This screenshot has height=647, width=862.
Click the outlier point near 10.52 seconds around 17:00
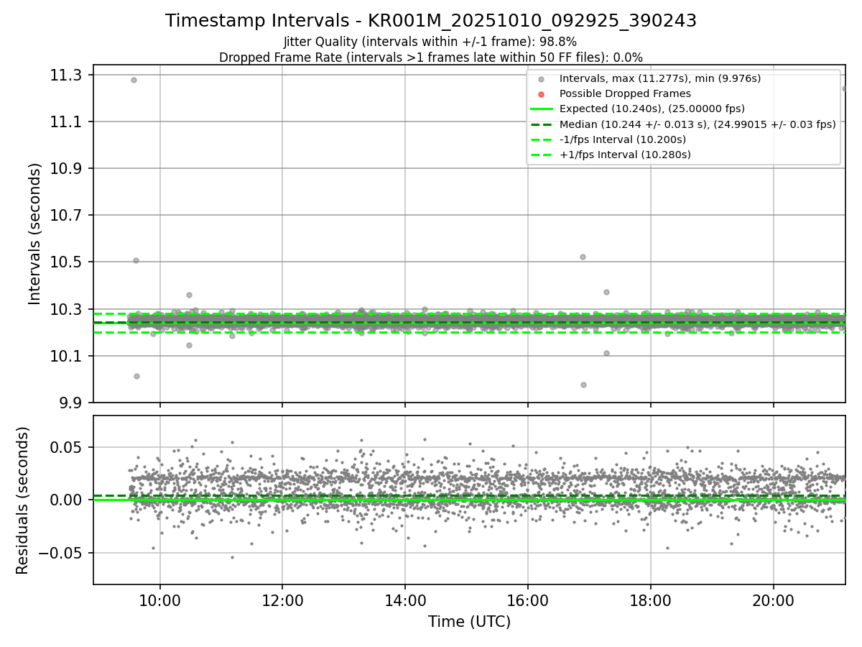[583, 257]
